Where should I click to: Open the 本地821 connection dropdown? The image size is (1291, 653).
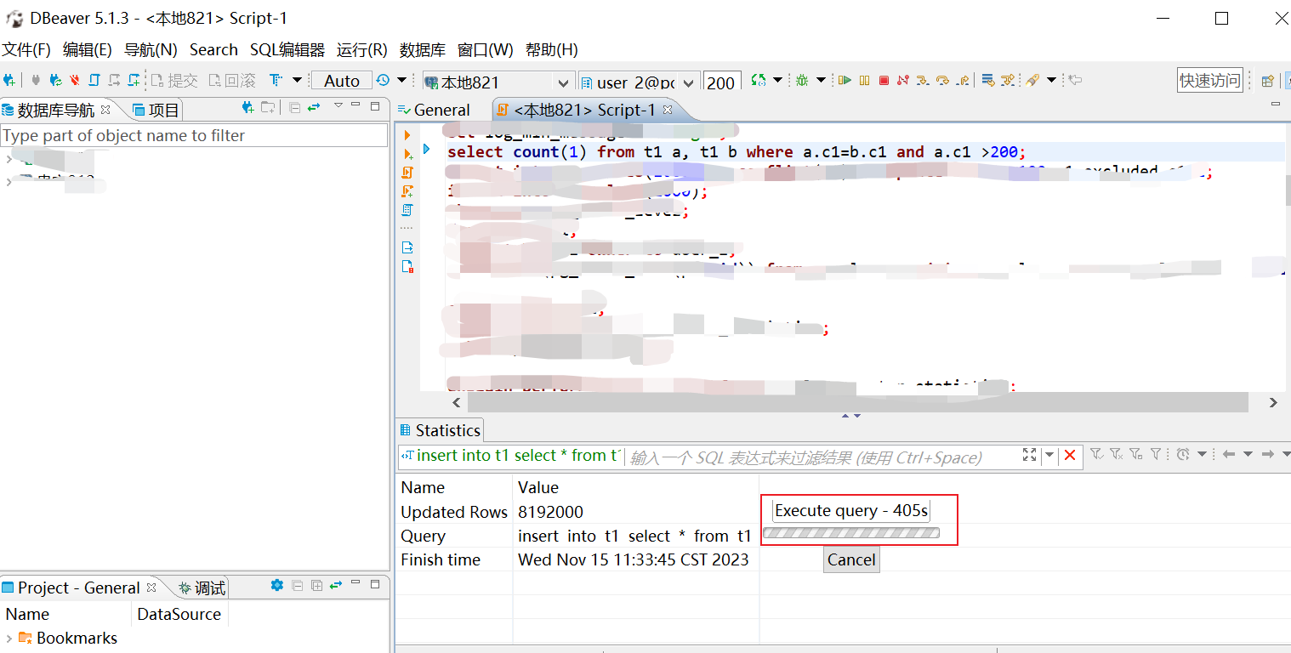[x=563, y=82]
